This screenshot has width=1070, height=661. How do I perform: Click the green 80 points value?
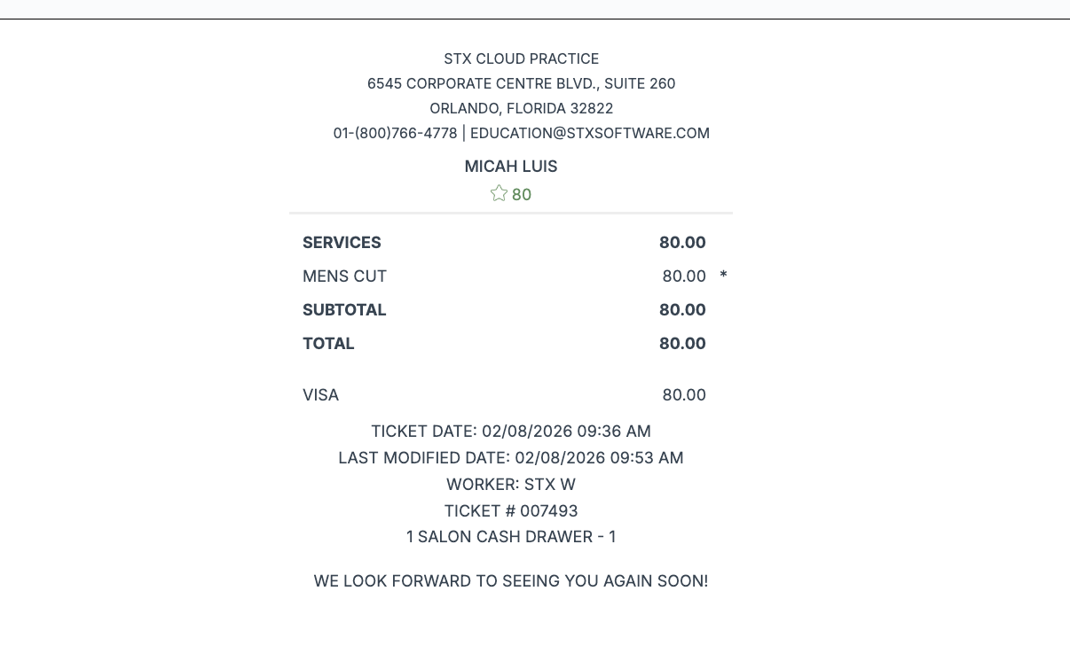coord(522,195)
